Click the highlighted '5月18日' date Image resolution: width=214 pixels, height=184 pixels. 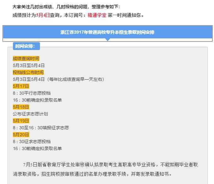point(21,107)
